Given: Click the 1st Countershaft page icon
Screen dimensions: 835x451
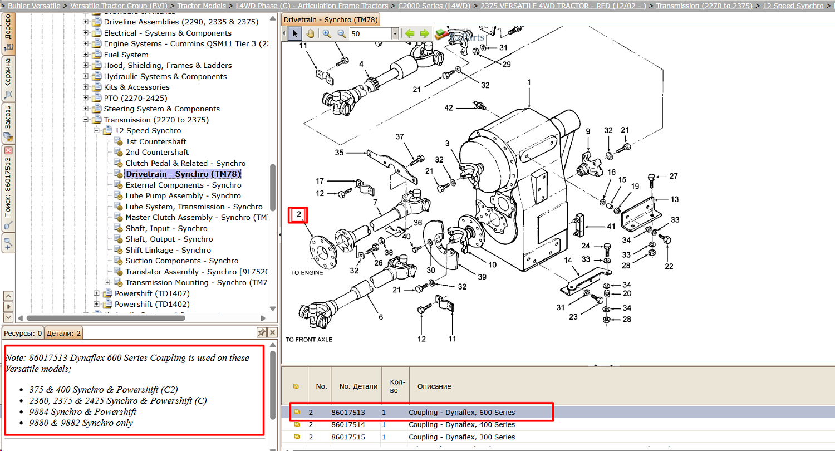Looking at the screenshot, I should tap(118, 141).
